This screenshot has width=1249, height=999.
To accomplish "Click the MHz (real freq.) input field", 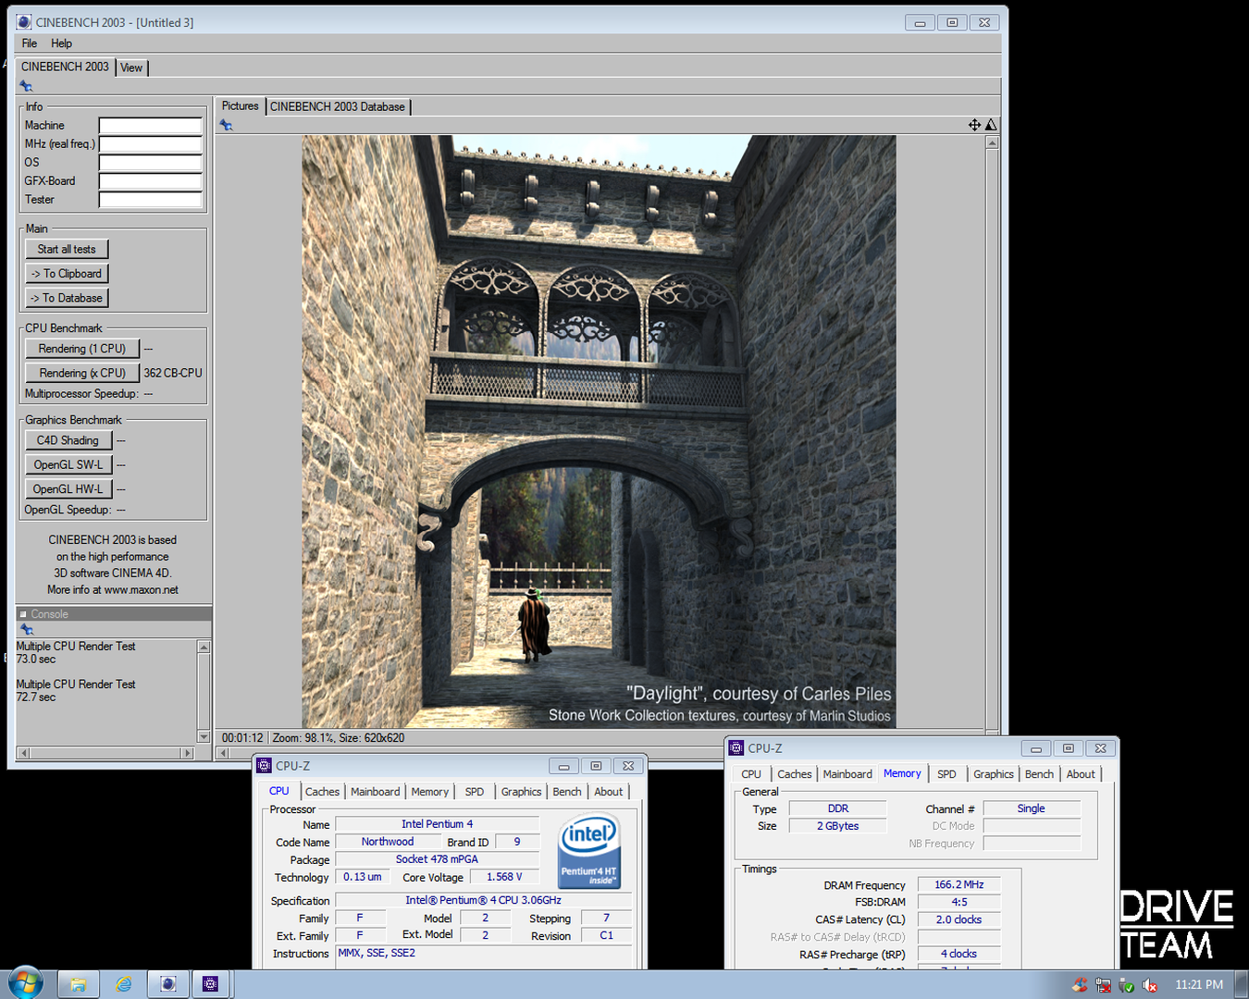I will coord(150,144).
